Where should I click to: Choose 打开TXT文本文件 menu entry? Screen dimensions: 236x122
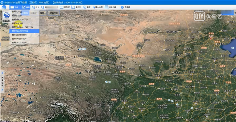(25, 39)
